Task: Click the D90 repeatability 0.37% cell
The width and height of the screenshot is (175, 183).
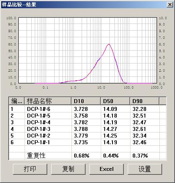Action: point(140,156)
